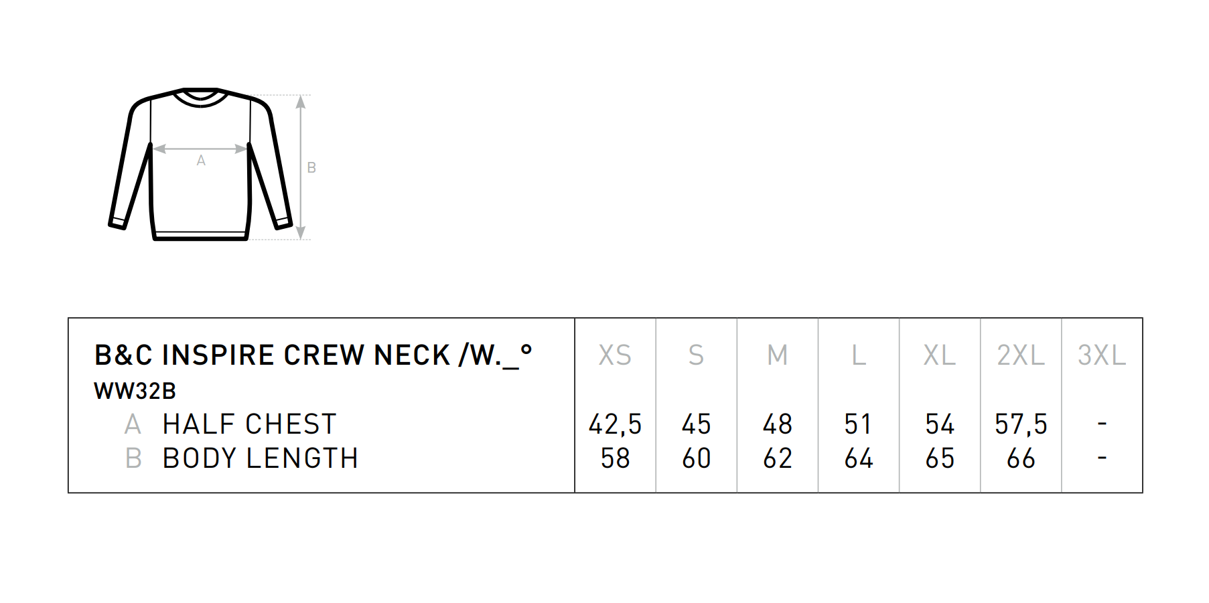Click the 42,5 half chest value
1209x603 pixels.
pyautogui.click(x=615, y=424)
